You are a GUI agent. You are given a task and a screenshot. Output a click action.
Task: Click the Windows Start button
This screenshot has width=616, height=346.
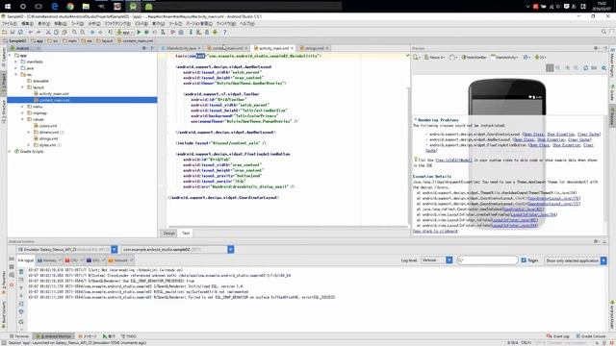click(8, 7)
